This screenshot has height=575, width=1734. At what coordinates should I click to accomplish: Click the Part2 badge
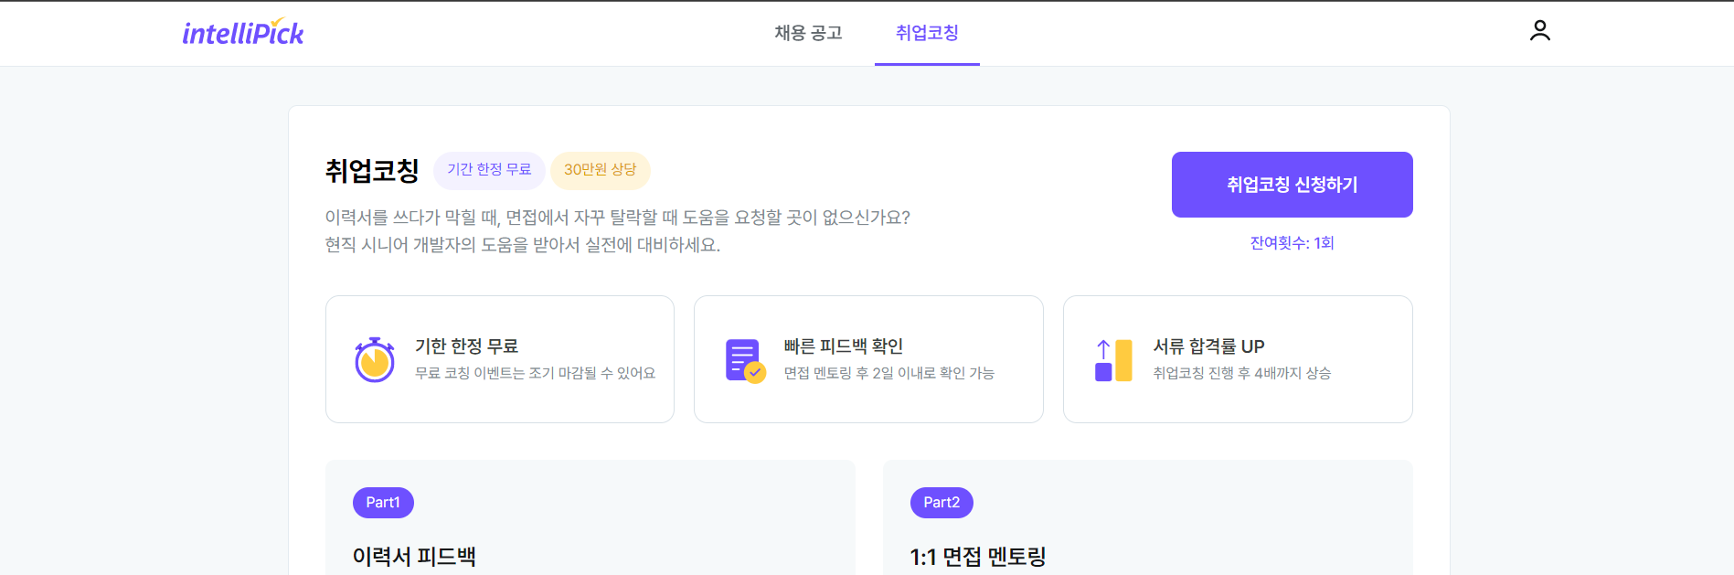(941, 503)
